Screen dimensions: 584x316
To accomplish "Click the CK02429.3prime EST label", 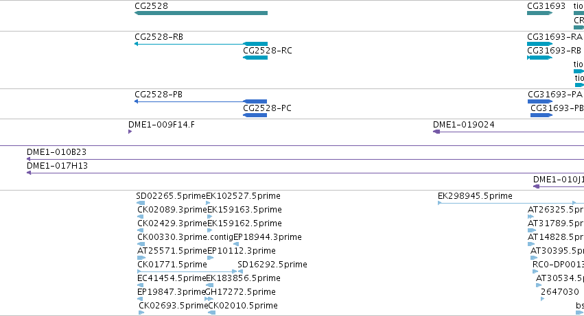I will tap(172, 223).
